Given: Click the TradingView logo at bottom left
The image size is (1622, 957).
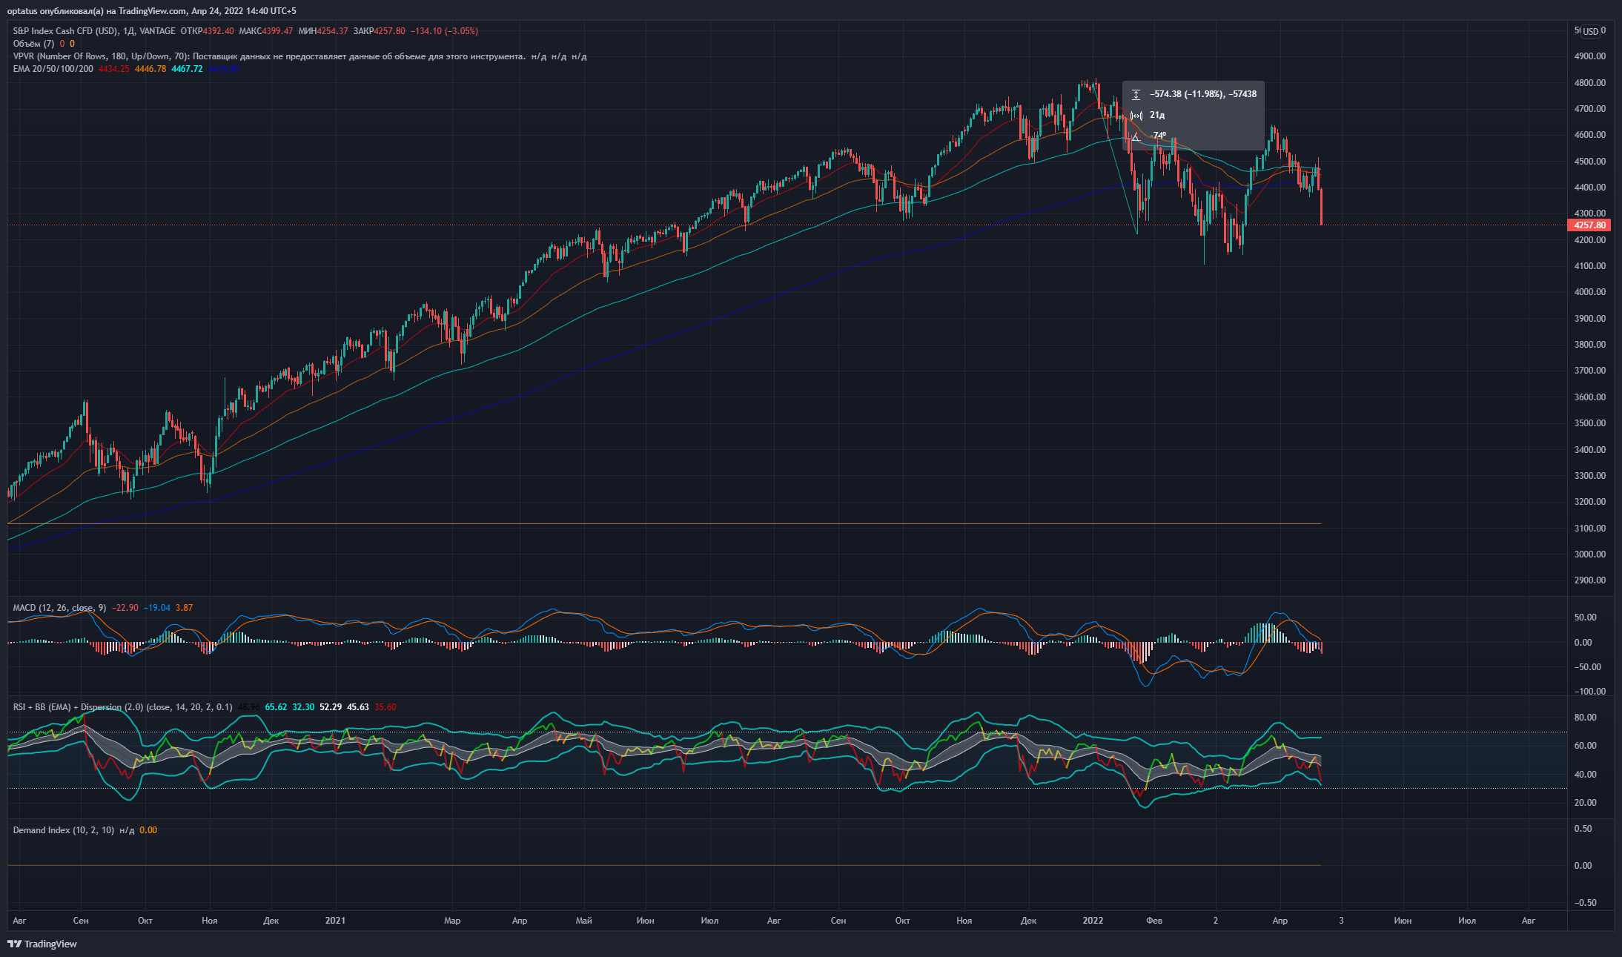Looking at the screenshot, I should click(42, 944).
